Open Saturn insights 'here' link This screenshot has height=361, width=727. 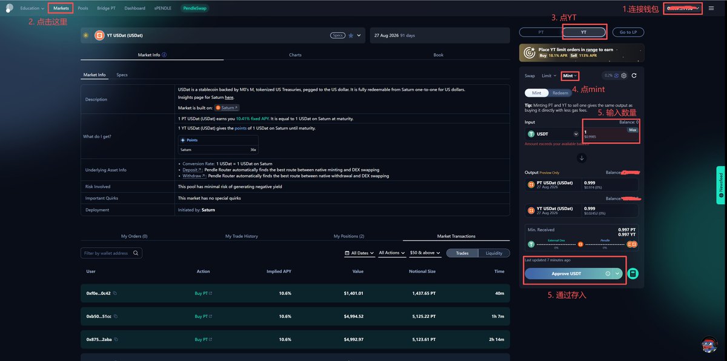tap(229, 98)
